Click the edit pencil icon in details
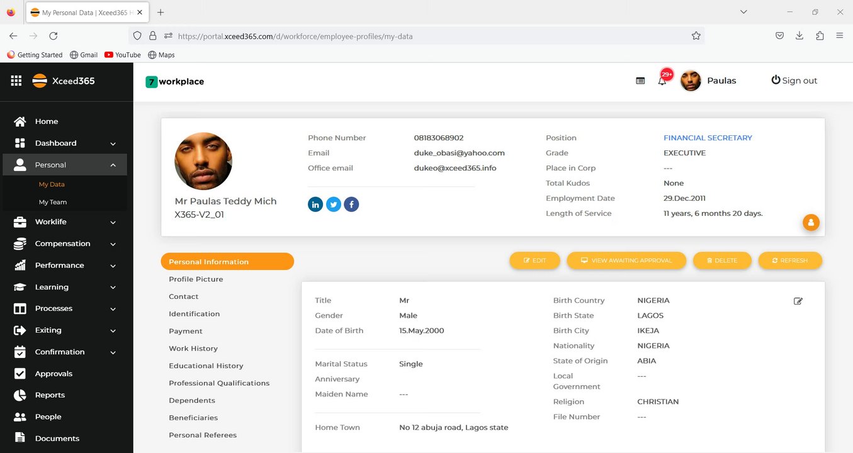Screen dimensions: 853x453 (798, 301)
